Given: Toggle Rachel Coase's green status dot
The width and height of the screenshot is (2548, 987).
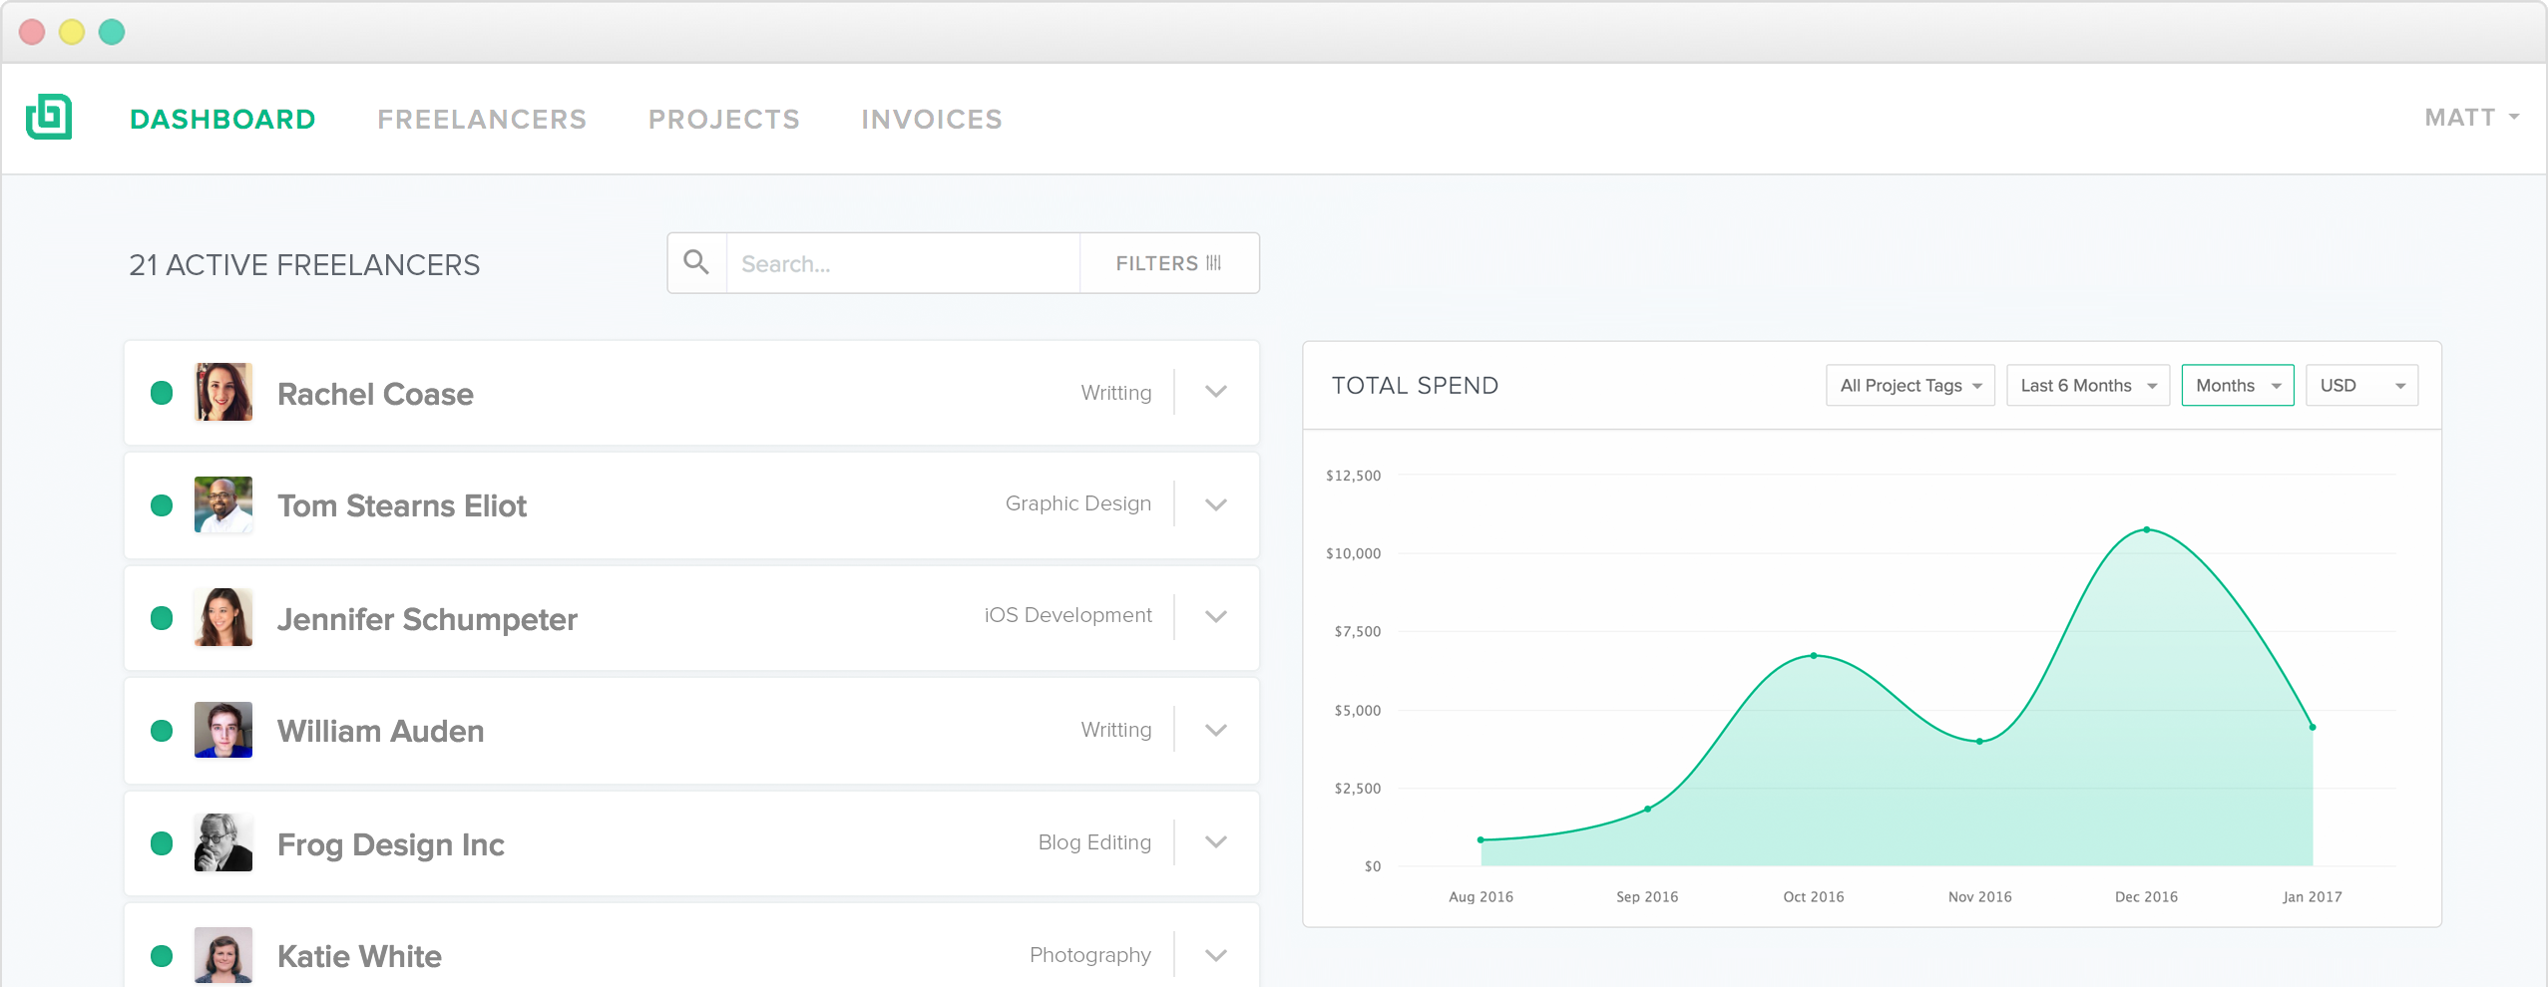Looking at the screenshot, I should 162,393.
